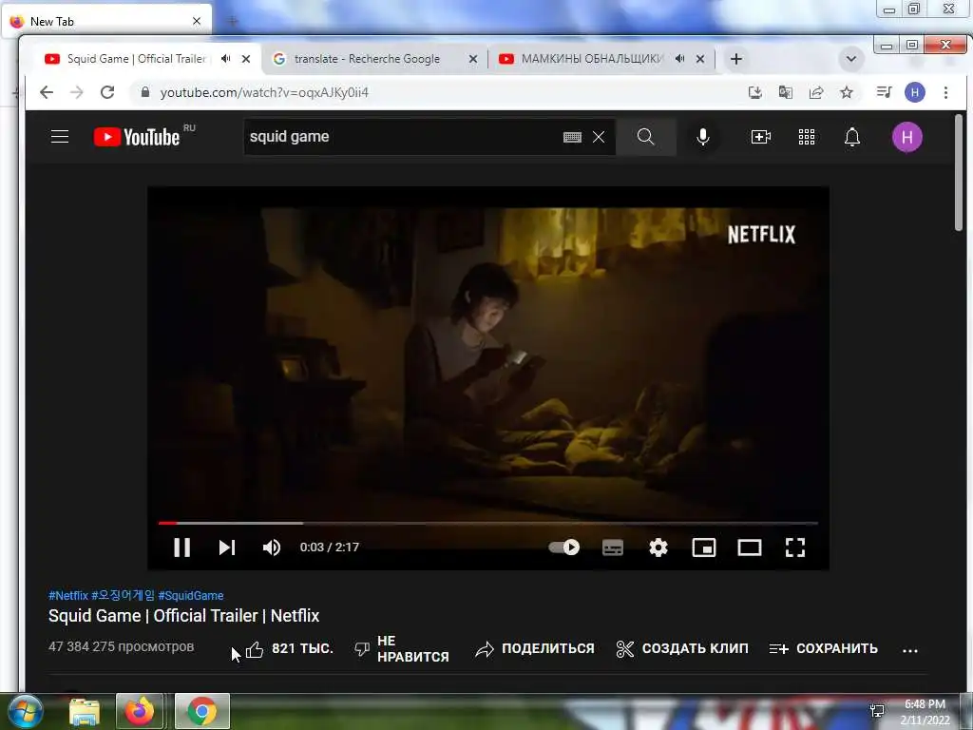Screen dimensions: 973x730
Task: Open network icon in system tray
Action: coord(877,711)
